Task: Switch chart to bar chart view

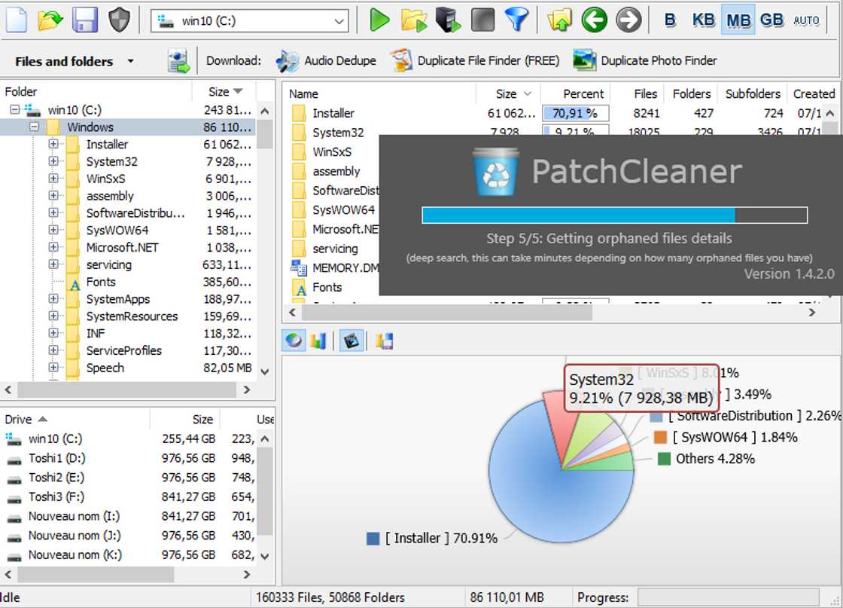Action: pyautogui.click(x=318, y=341)
